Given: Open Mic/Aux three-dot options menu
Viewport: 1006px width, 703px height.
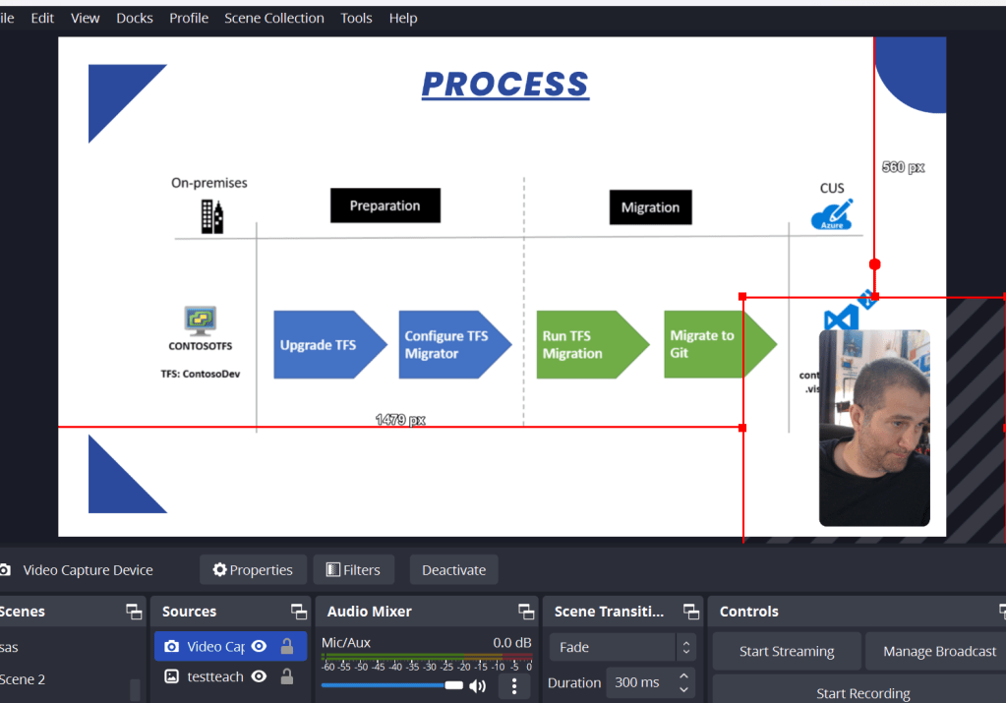Looking at the screenshot, I should tap(514, 686).
